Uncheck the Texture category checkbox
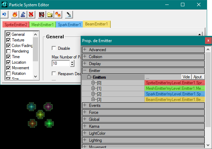212x149 pixels. coord(9,40)
